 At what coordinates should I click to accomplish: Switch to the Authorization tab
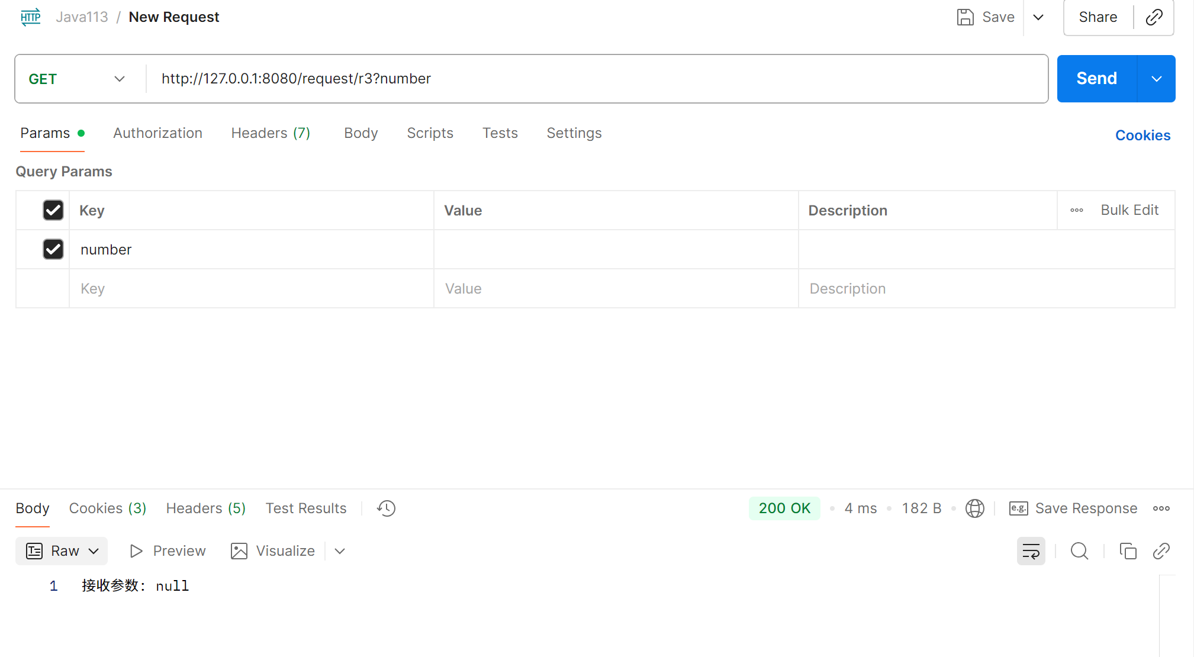coord(157,133)
